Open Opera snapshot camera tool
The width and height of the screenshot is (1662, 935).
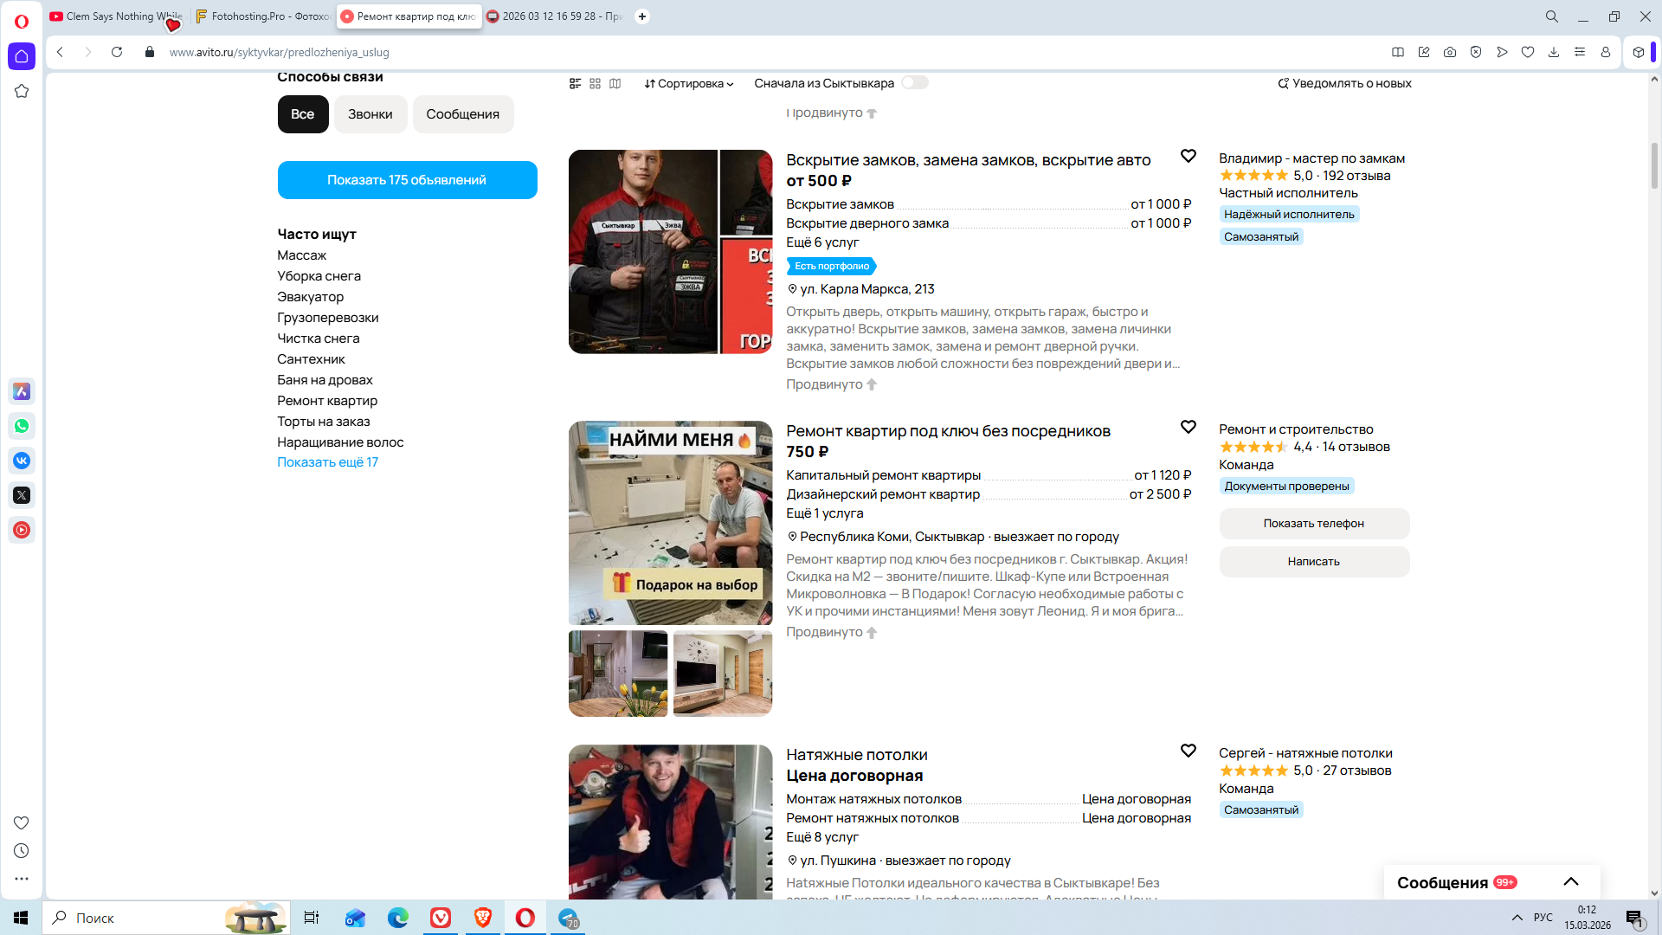[x=1449, y=52]
